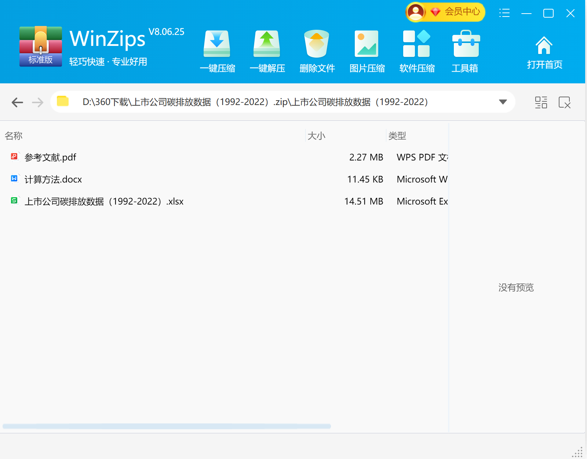Click the WinZips logo icon
This screenshot has width=587, height=459.
point(41,46)
